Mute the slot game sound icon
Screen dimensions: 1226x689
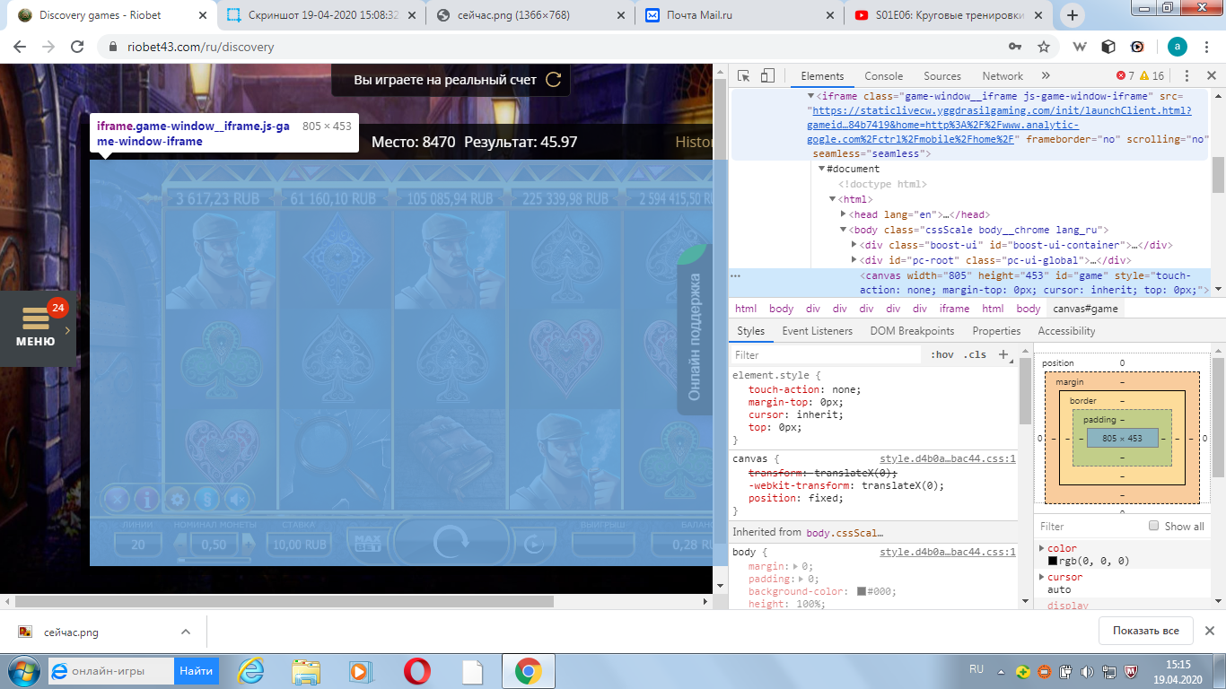[237, 500]
